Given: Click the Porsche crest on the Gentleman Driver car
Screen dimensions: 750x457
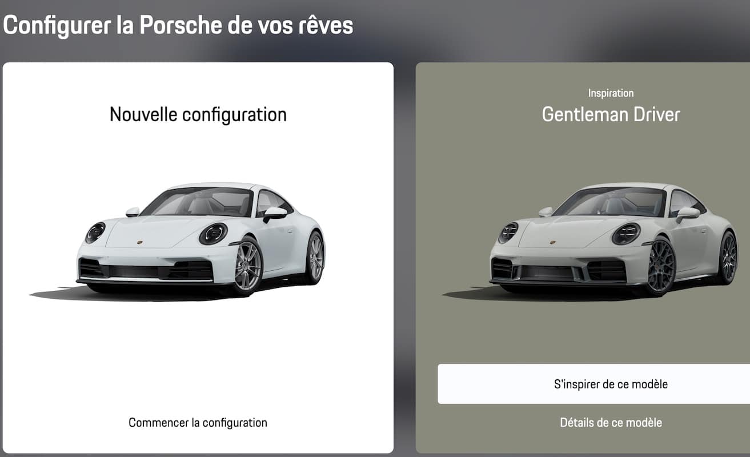Looking at the screenshot, I should click(x=552, y=242).
